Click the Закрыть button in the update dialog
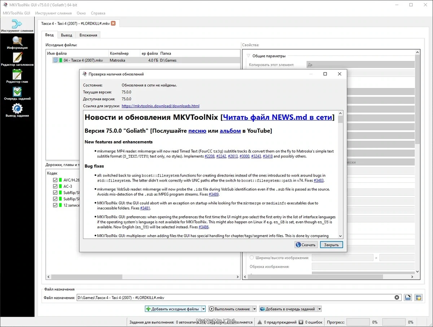Screen dimensions: 433x327 [331, 245]
